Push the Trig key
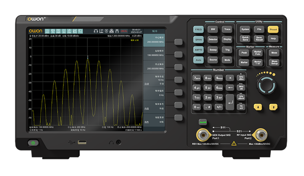The image size is (304, 176). pos(227,50)
